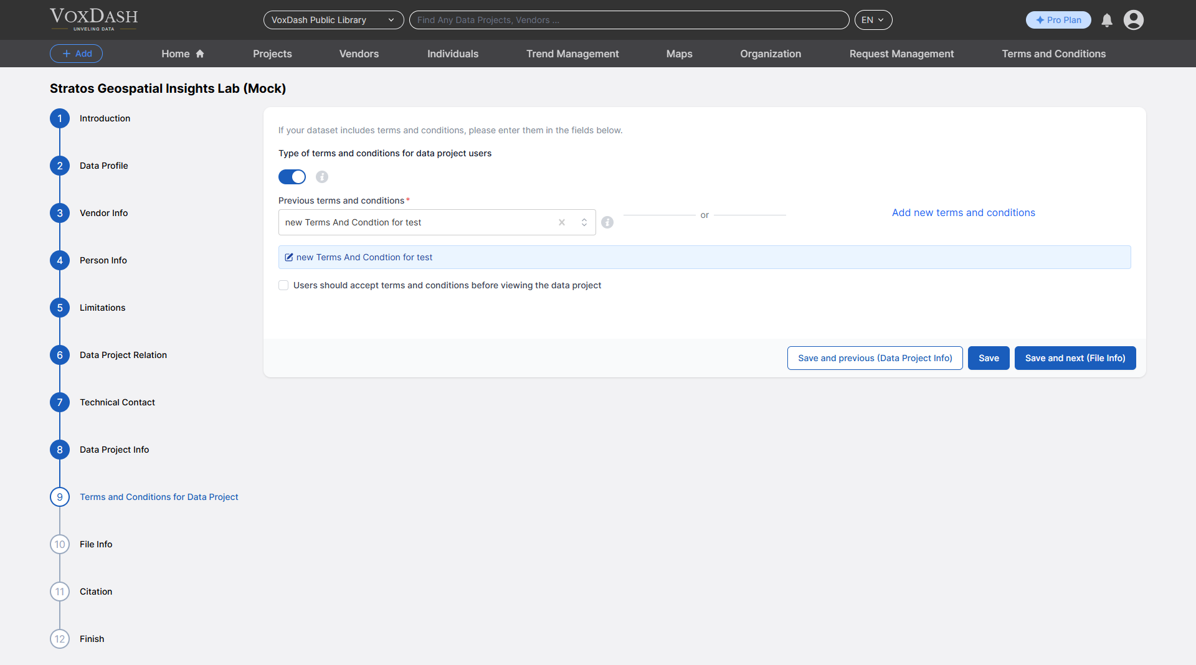Open the 'Previous terms and conditions' dropdown

pos(584,222)
